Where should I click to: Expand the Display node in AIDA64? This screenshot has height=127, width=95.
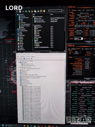[x=17, y=34]
